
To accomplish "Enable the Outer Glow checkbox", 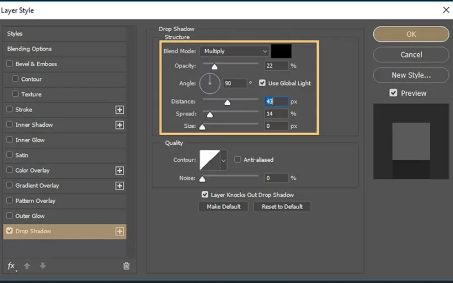I will click(x=9, y=216).
